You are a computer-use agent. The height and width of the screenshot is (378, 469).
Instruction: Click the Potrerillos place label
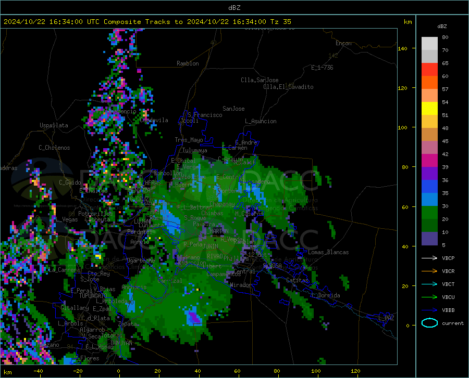pos(95,214)
